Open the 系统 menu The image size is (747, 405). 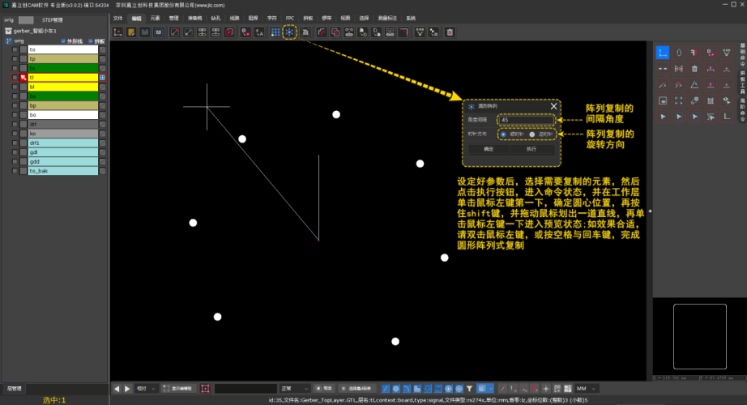[411, 18]
